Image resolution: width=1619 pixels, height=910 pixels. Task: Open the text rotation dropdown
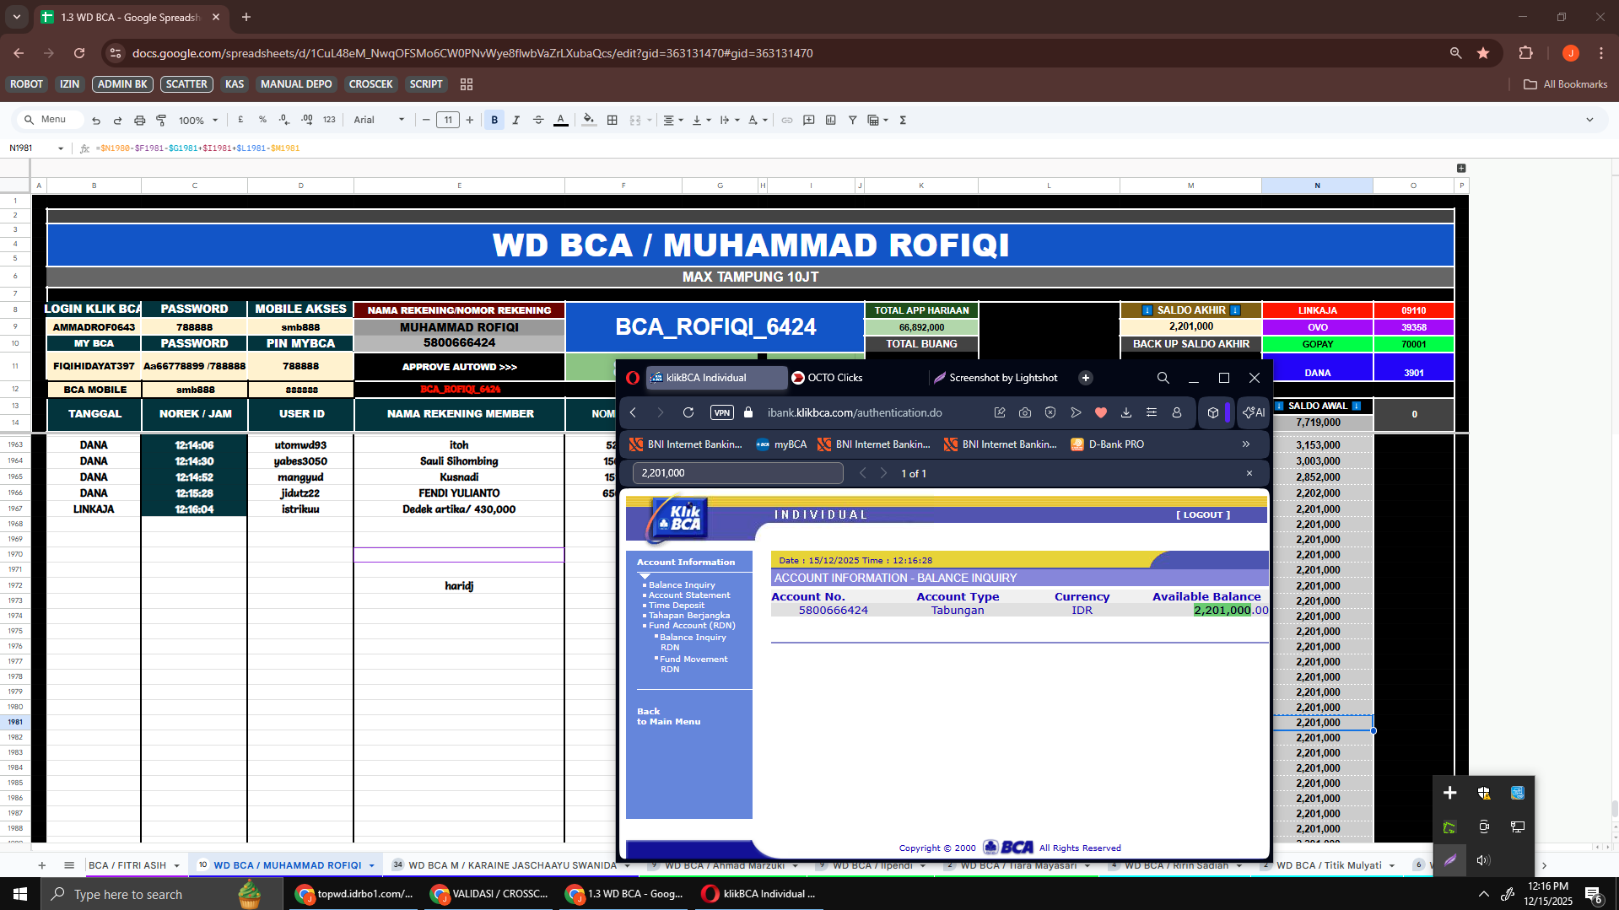point(758,120)
